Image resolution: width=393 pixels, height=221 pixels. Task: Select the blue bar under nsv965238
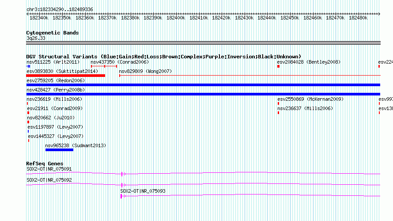tap(60, 150)
